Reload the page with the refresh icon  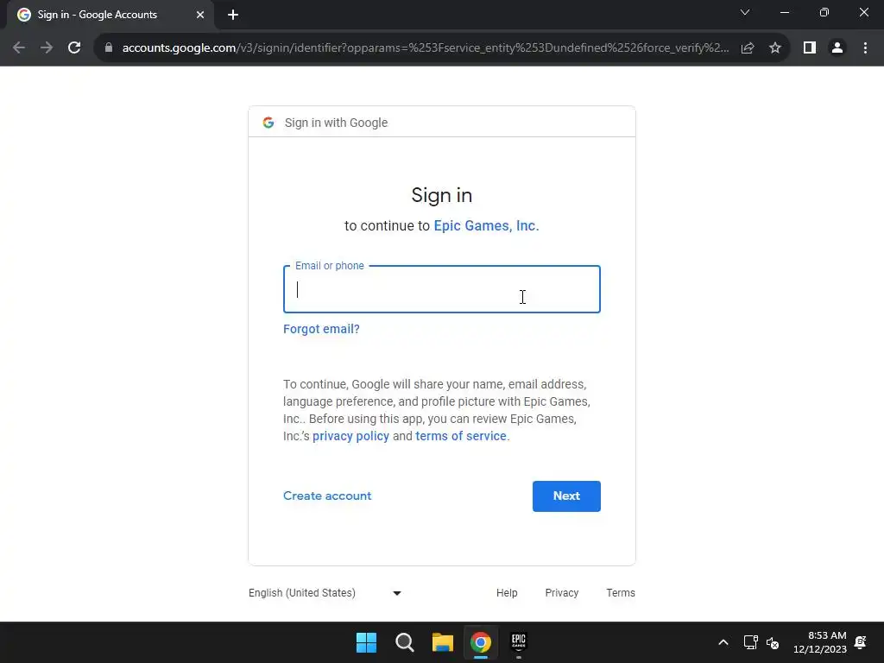[x=74, y=48]
